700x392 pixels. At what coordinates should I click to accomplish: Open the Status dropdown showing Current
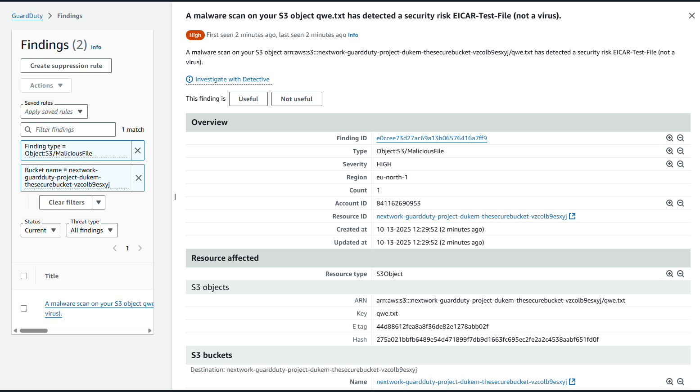41,230
